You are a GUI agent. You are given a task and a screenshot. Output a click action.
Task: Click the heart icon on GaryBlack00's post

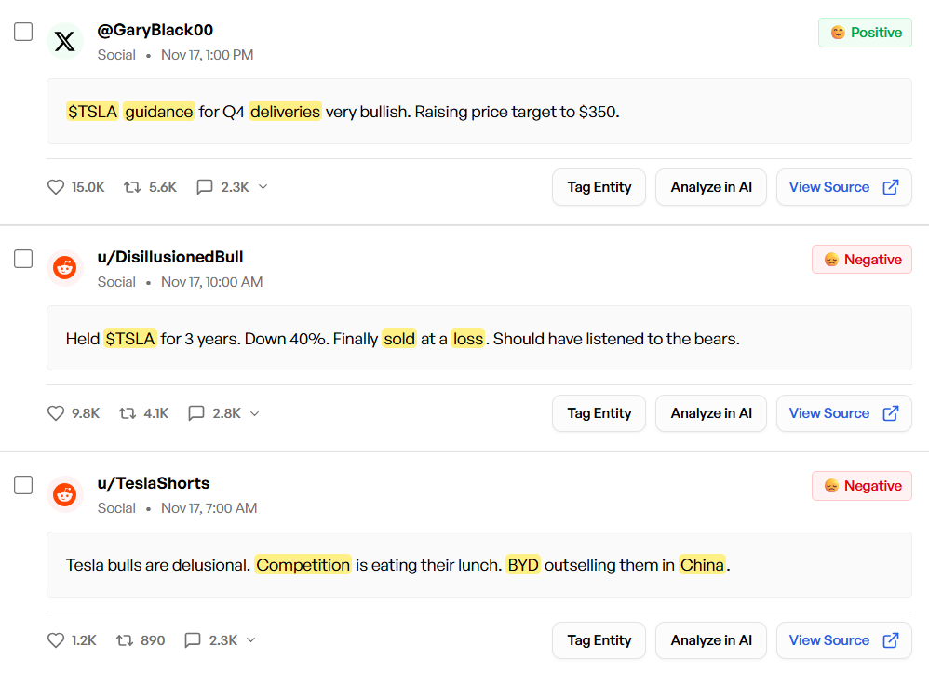pyautogui.click(x=56, y=187)
